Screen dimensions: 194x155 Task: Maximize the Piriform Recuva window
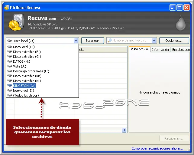coord(179,8)
